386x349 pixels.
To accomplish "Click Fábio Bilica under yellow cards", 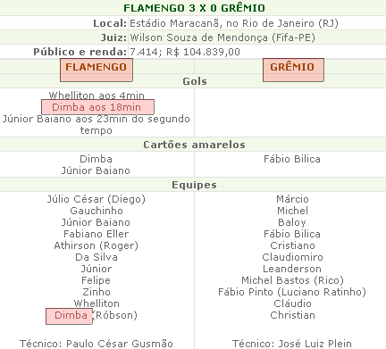I will pos(292,159).
